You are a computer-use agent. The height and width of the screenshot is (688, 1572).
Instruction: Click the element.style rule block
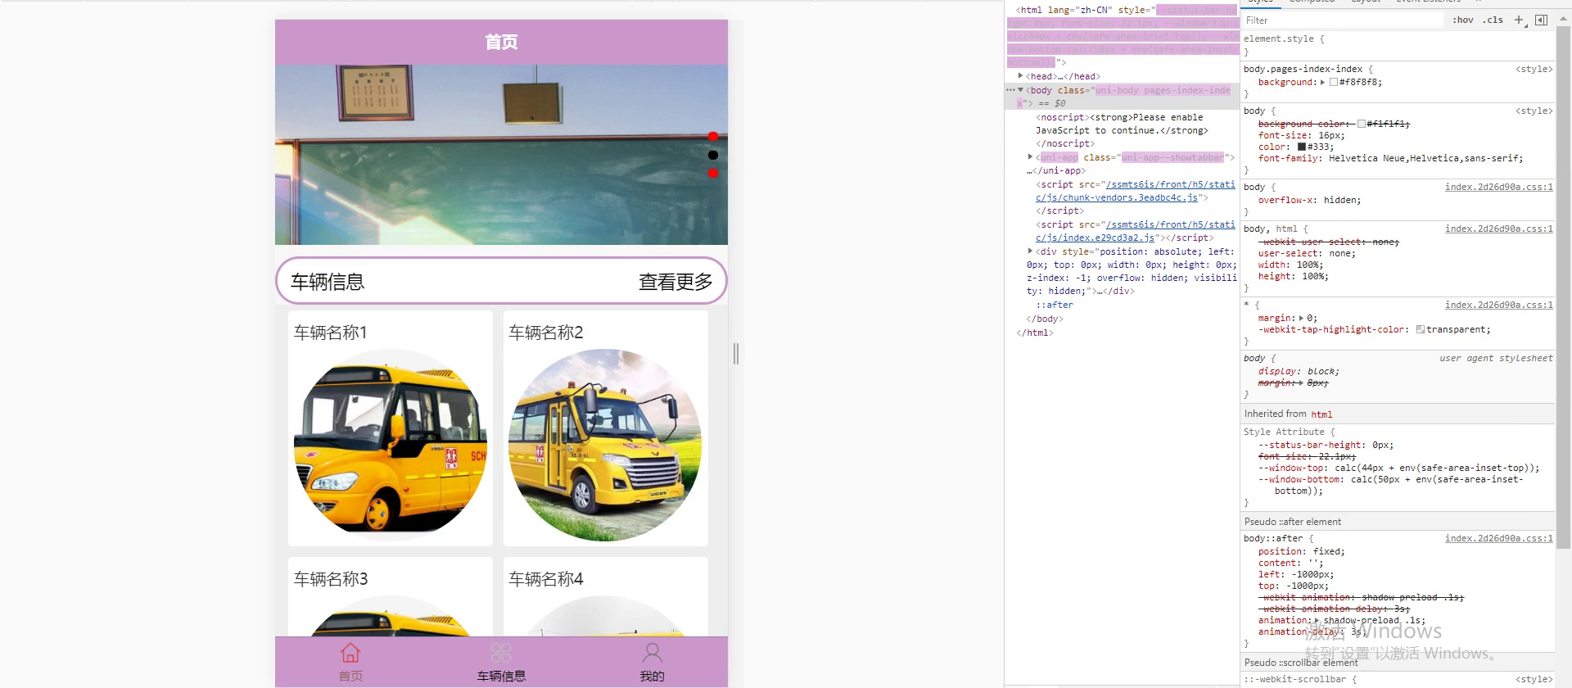click(x=1397, y=45)
